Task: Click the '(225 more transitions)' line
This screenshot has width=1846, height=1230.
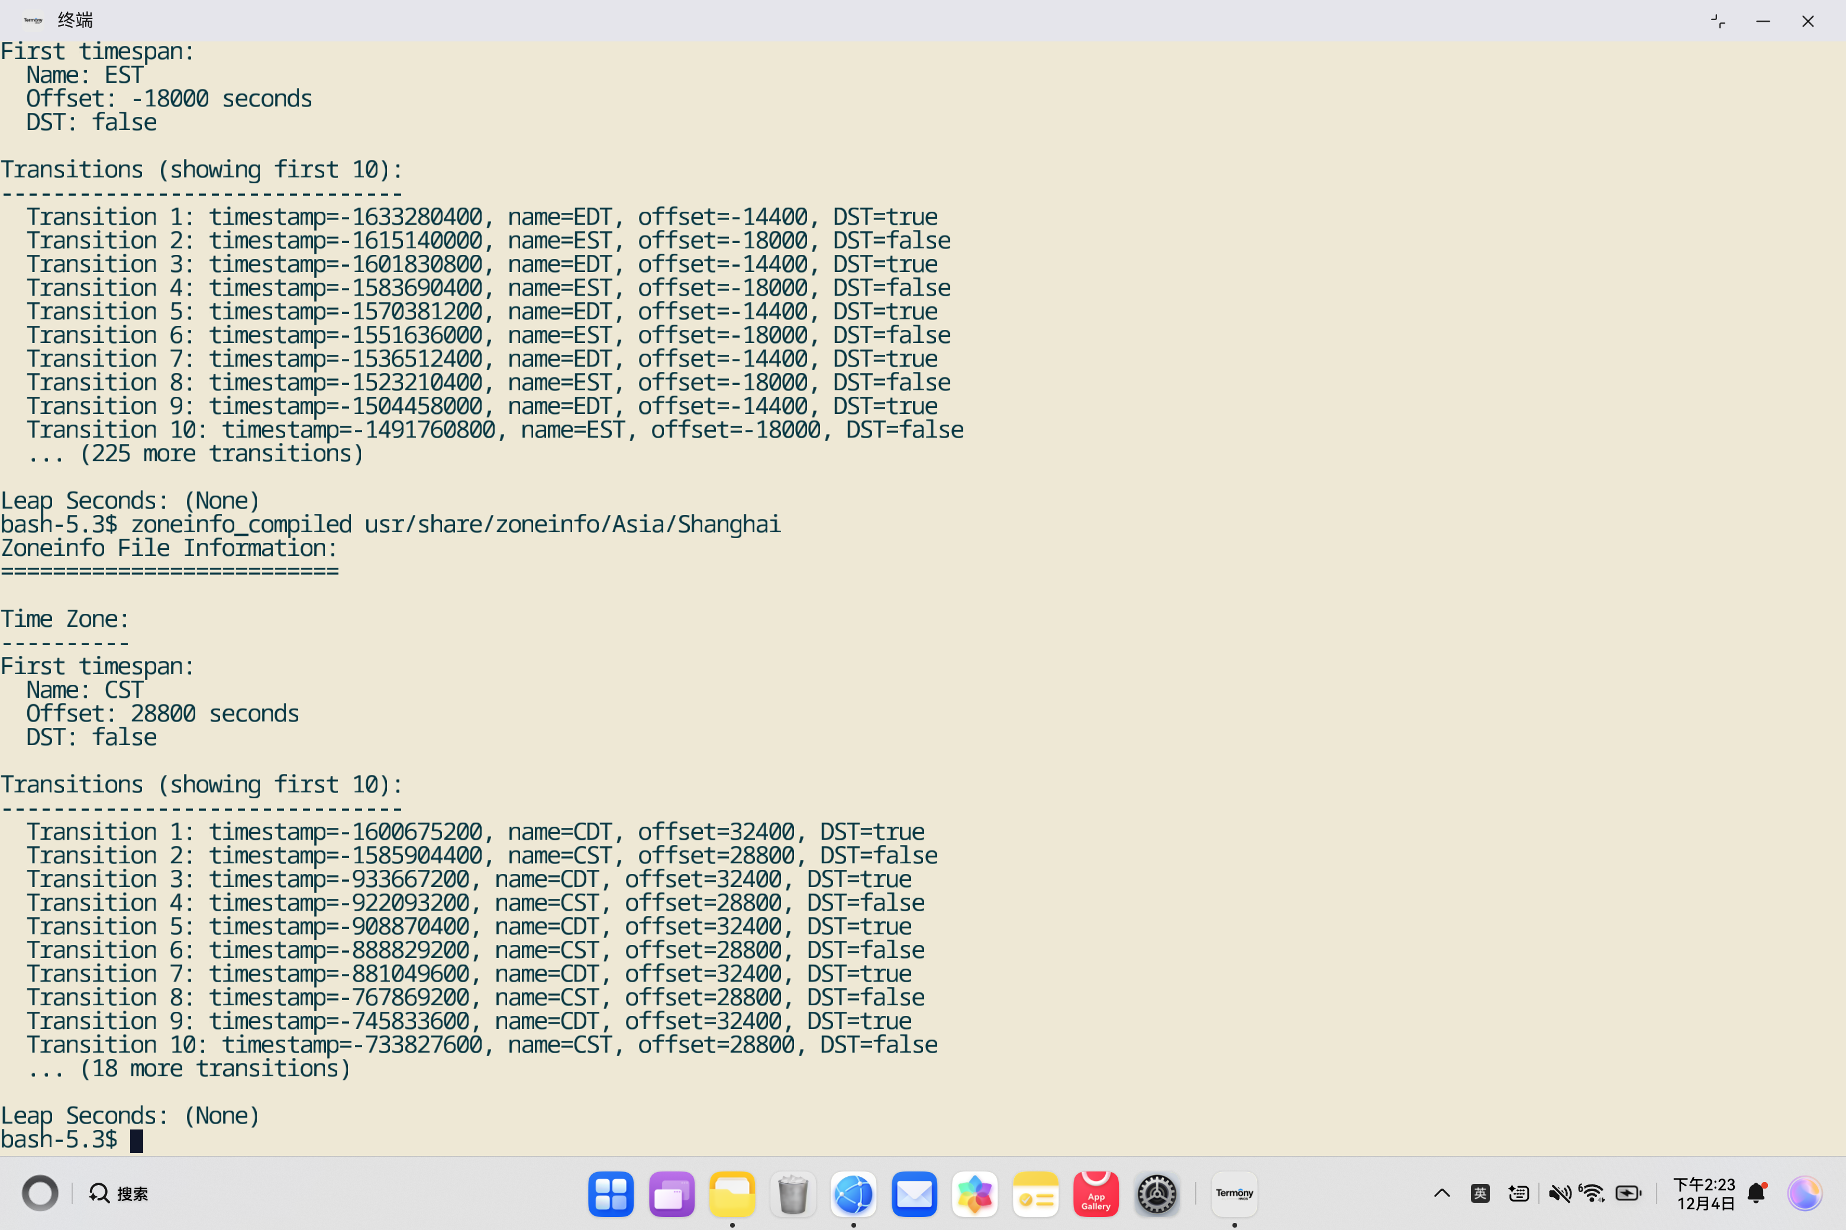Action: [195, 454]
